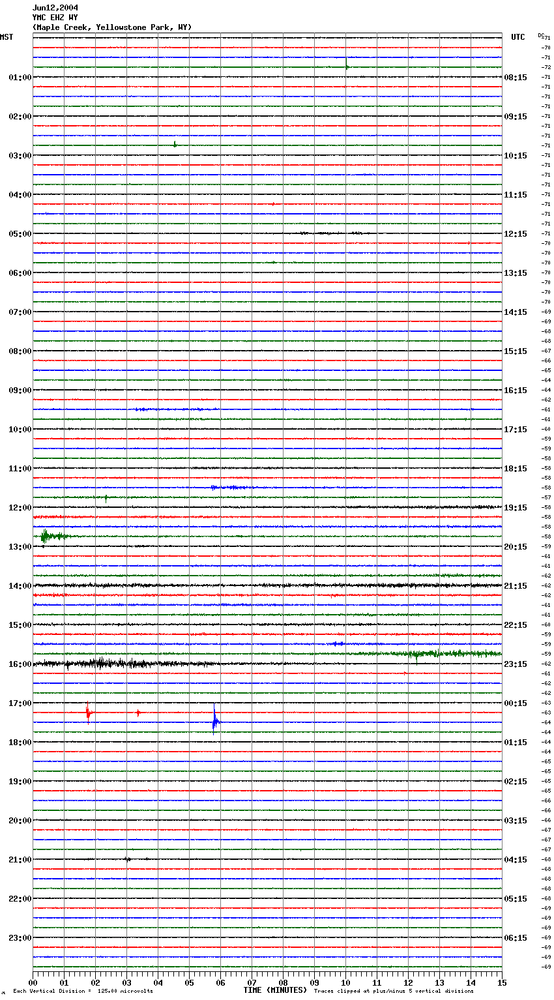Viewport: 554px width, 1000px height.
Task: Click the UTC time zone label
Action: coord(518,37)
